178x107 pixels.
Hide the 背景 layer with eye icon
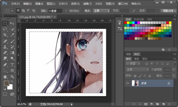point(128,83)
